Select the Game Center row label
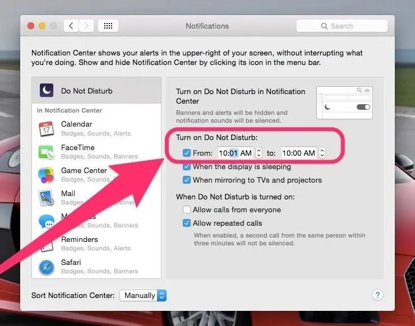This screenshot has width=415, height=326. pos(84,170)
